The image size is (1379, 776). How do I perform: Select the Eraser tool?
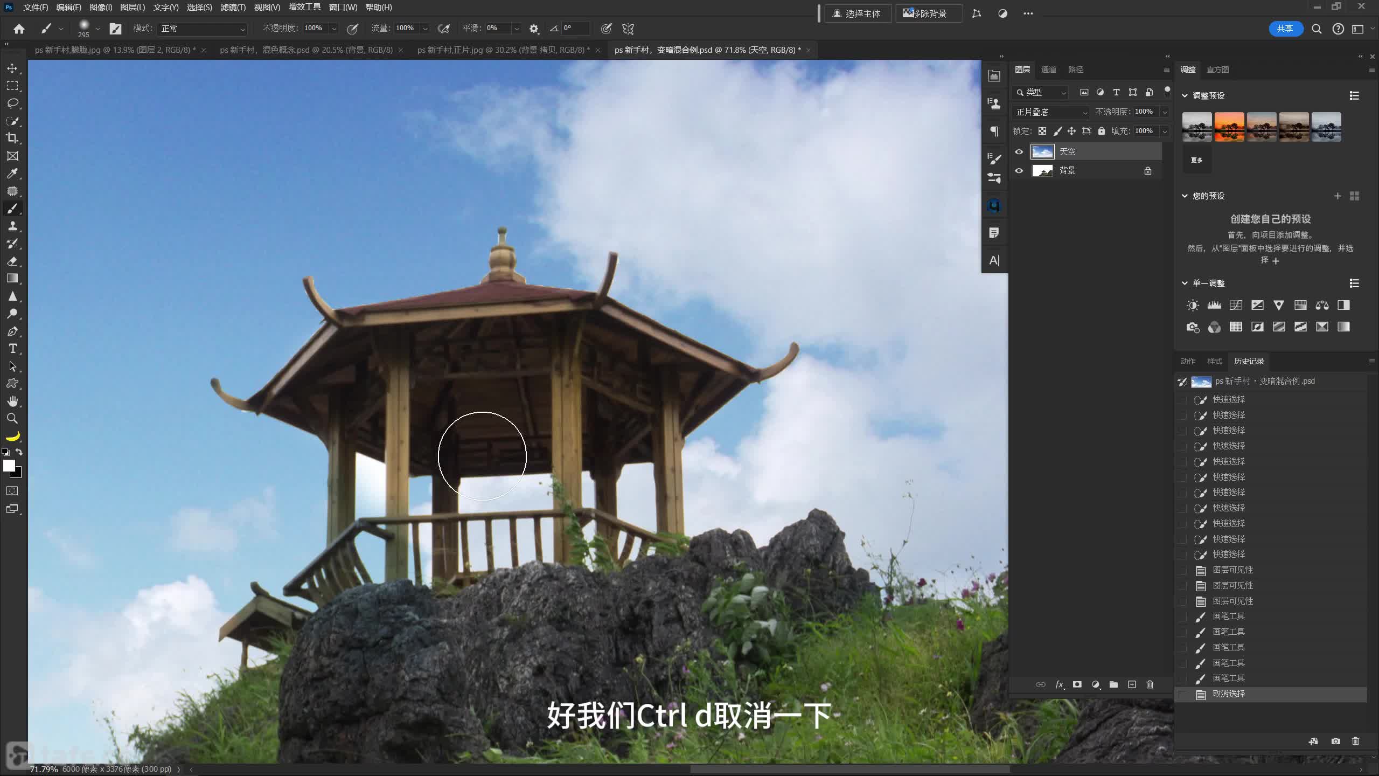[12, 261]
